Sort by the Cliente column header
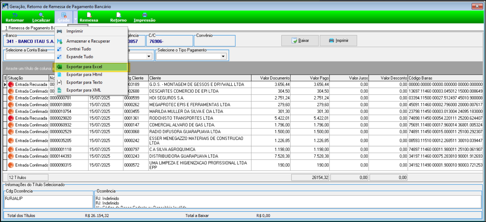The image size is (486, 222). [200, 78]
